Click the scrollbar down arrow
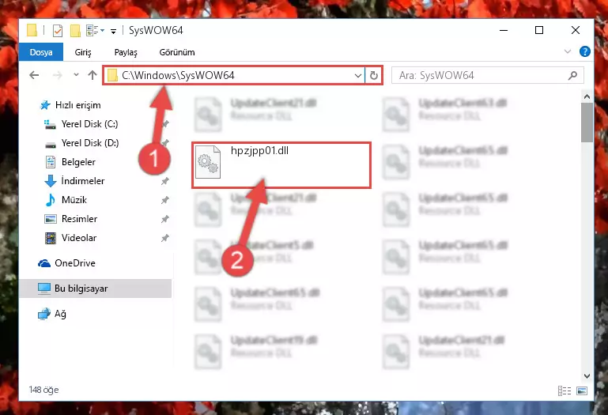Screen dimensions: 608x415 (587, 376)
